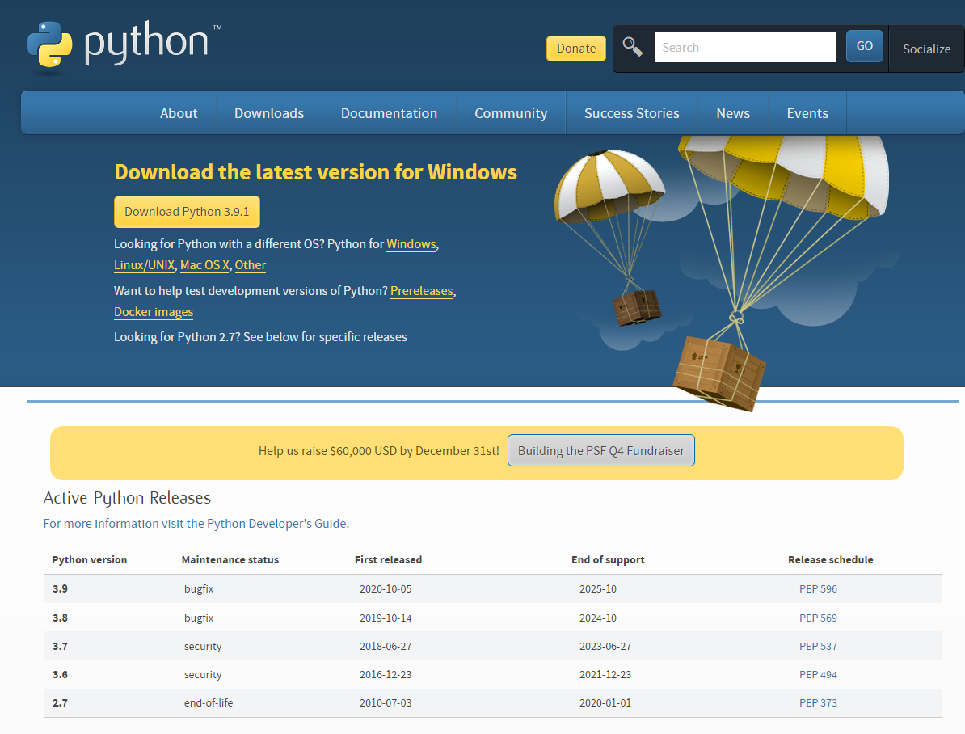Click the Python version column header
Viewport: 965px width, 734px height.
[89, 560]
